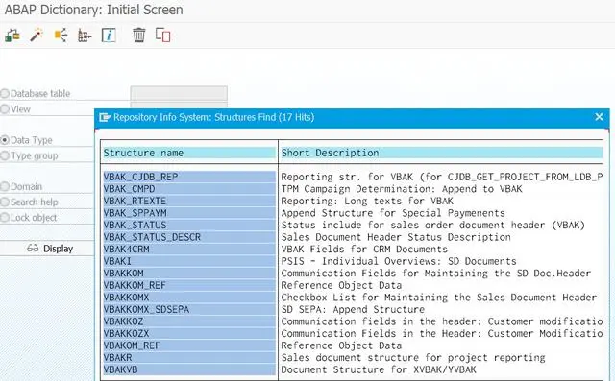Click description 'VBAK Fields for CRM Documents'
Screen dimensions: 615x381
pyautogui.click(x=364, y=250)
